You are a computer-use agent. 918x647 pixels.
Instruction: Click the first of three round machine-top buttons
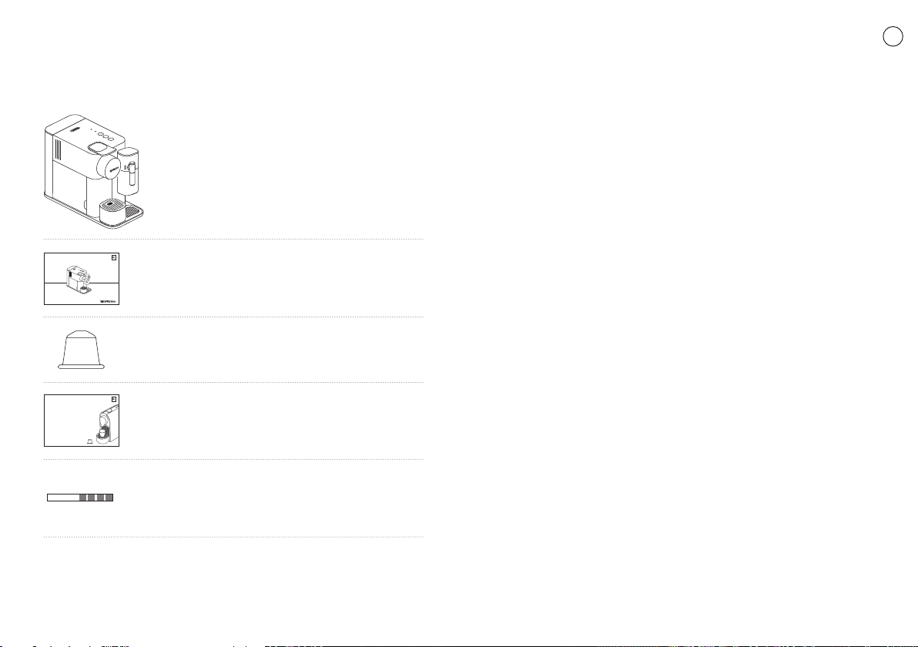[100, 134]
